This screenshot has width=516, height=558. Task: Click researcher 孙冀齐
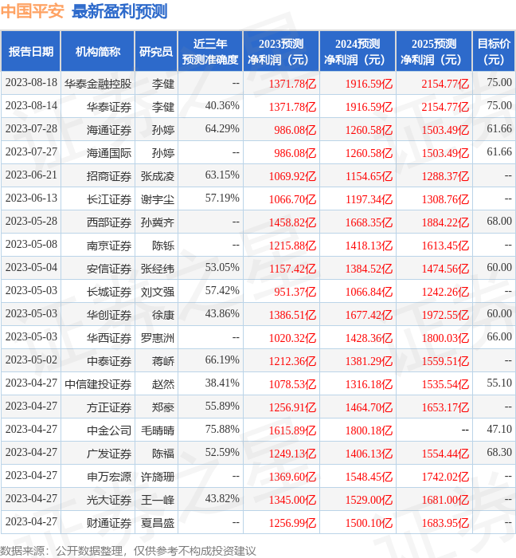click(158, 222)
